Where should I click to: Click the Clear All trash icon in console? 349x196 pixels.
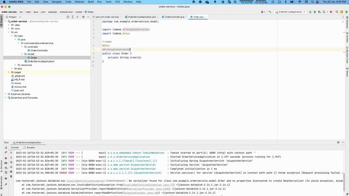(x=11, y=176)
